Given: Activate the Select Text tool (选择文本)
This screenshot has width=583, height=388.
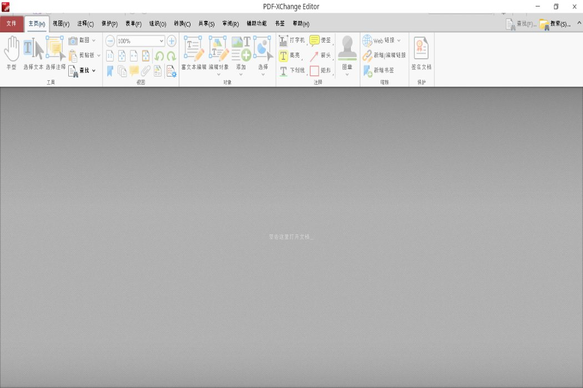Looking at the screenshot, I should pyautogui.click(x=33, y=53).
